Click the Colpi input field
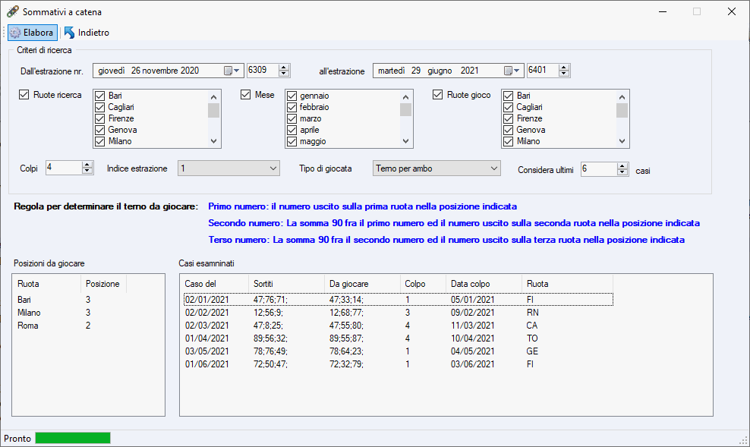This screenshot has width=750, height=447. [x=64, y=168]
